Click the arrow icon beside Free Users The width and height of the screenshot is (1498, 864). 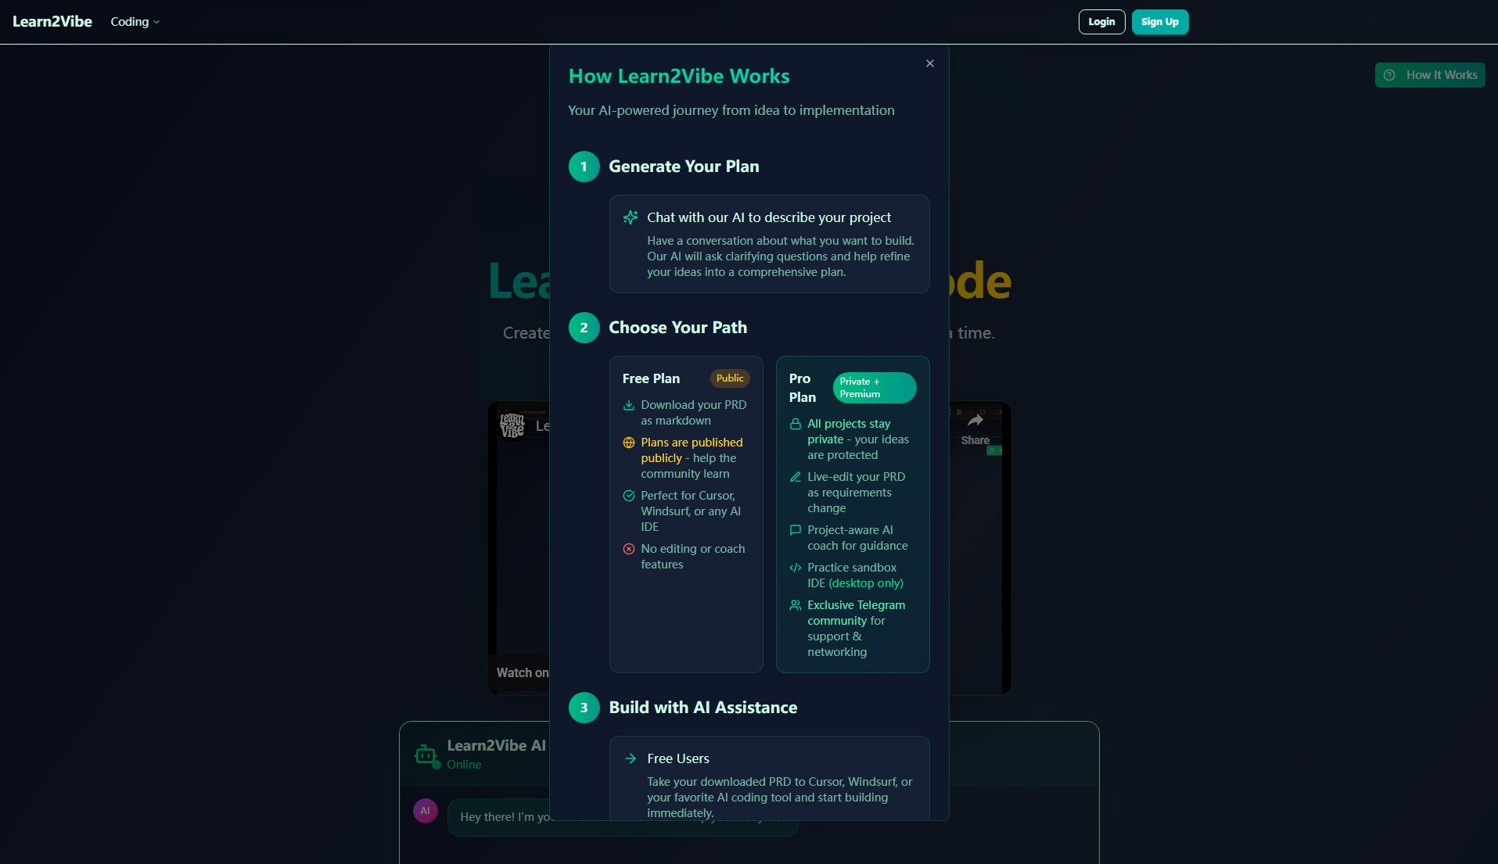630,758
